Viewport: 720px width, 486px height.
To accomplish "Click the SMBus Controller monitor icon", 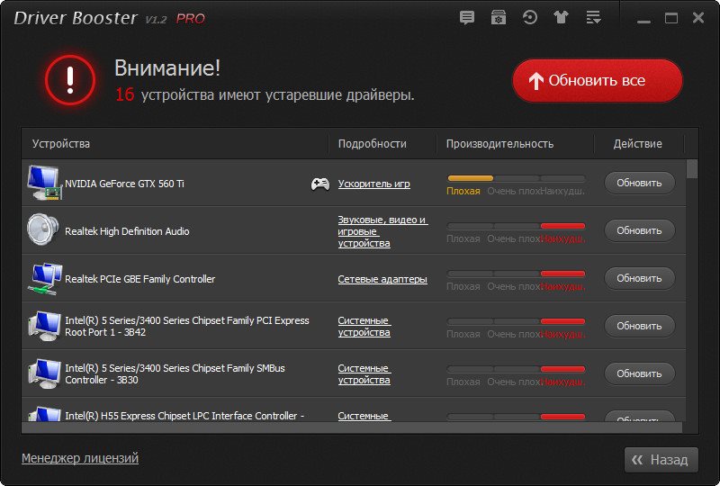I will pyautogui.click(x=44, y=373).
